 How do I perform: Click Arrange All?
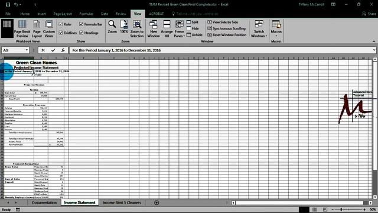point(167,29)
